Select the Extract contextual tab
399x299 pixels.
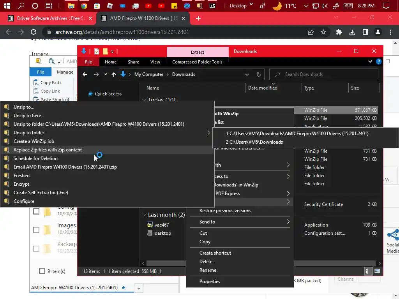click(x=198, y=52)
